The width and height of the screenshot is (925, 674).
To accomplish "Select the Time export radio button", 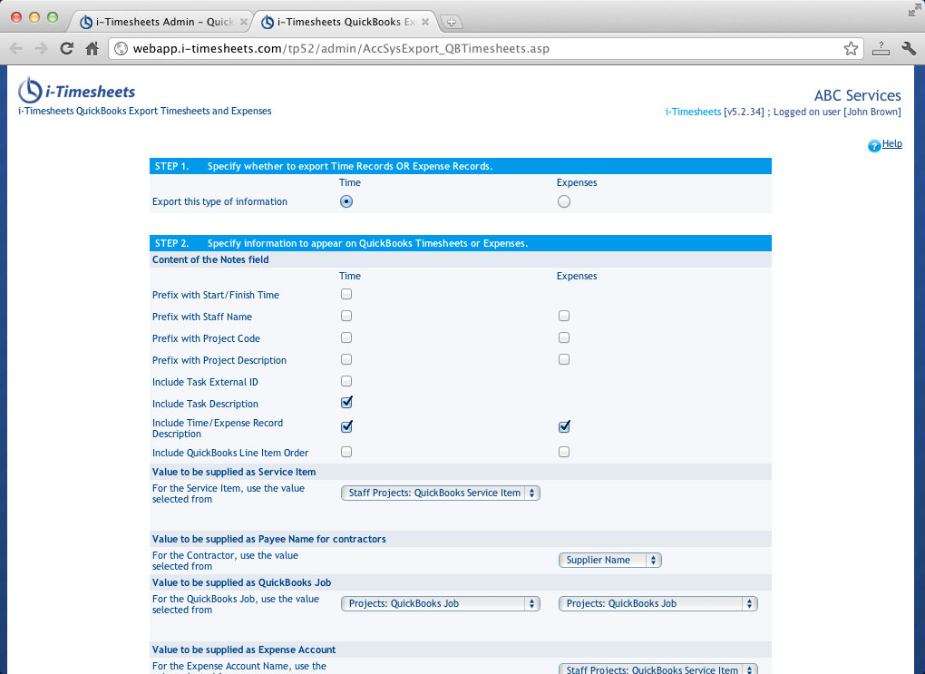I will [346, 201].
